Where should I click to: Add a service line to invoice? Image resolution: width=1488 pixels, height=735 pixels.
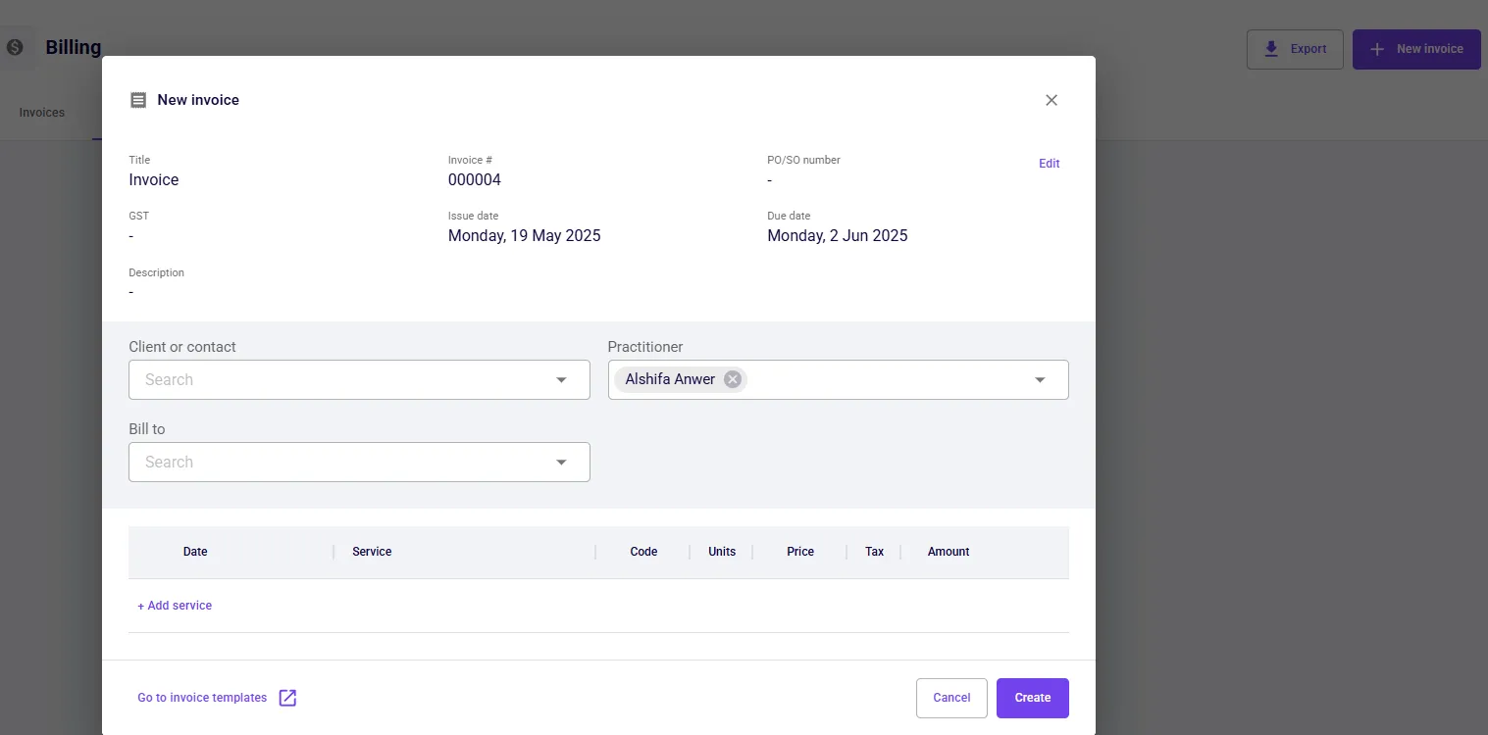[175, 606]
